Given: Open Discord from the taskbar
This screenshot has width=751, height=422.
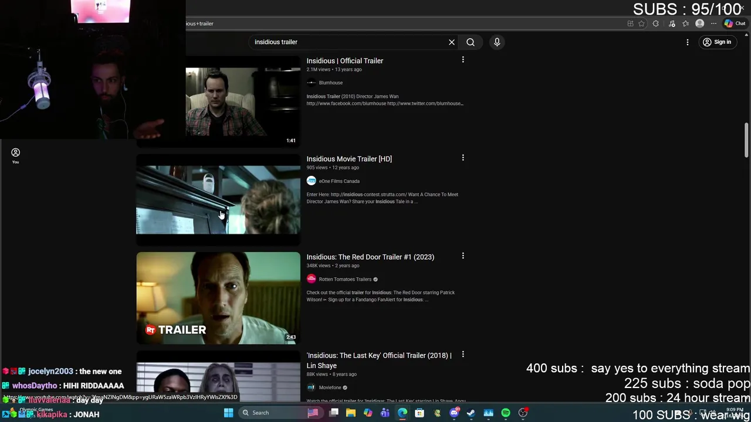Looking at the screenshot, I should (454, 413).
